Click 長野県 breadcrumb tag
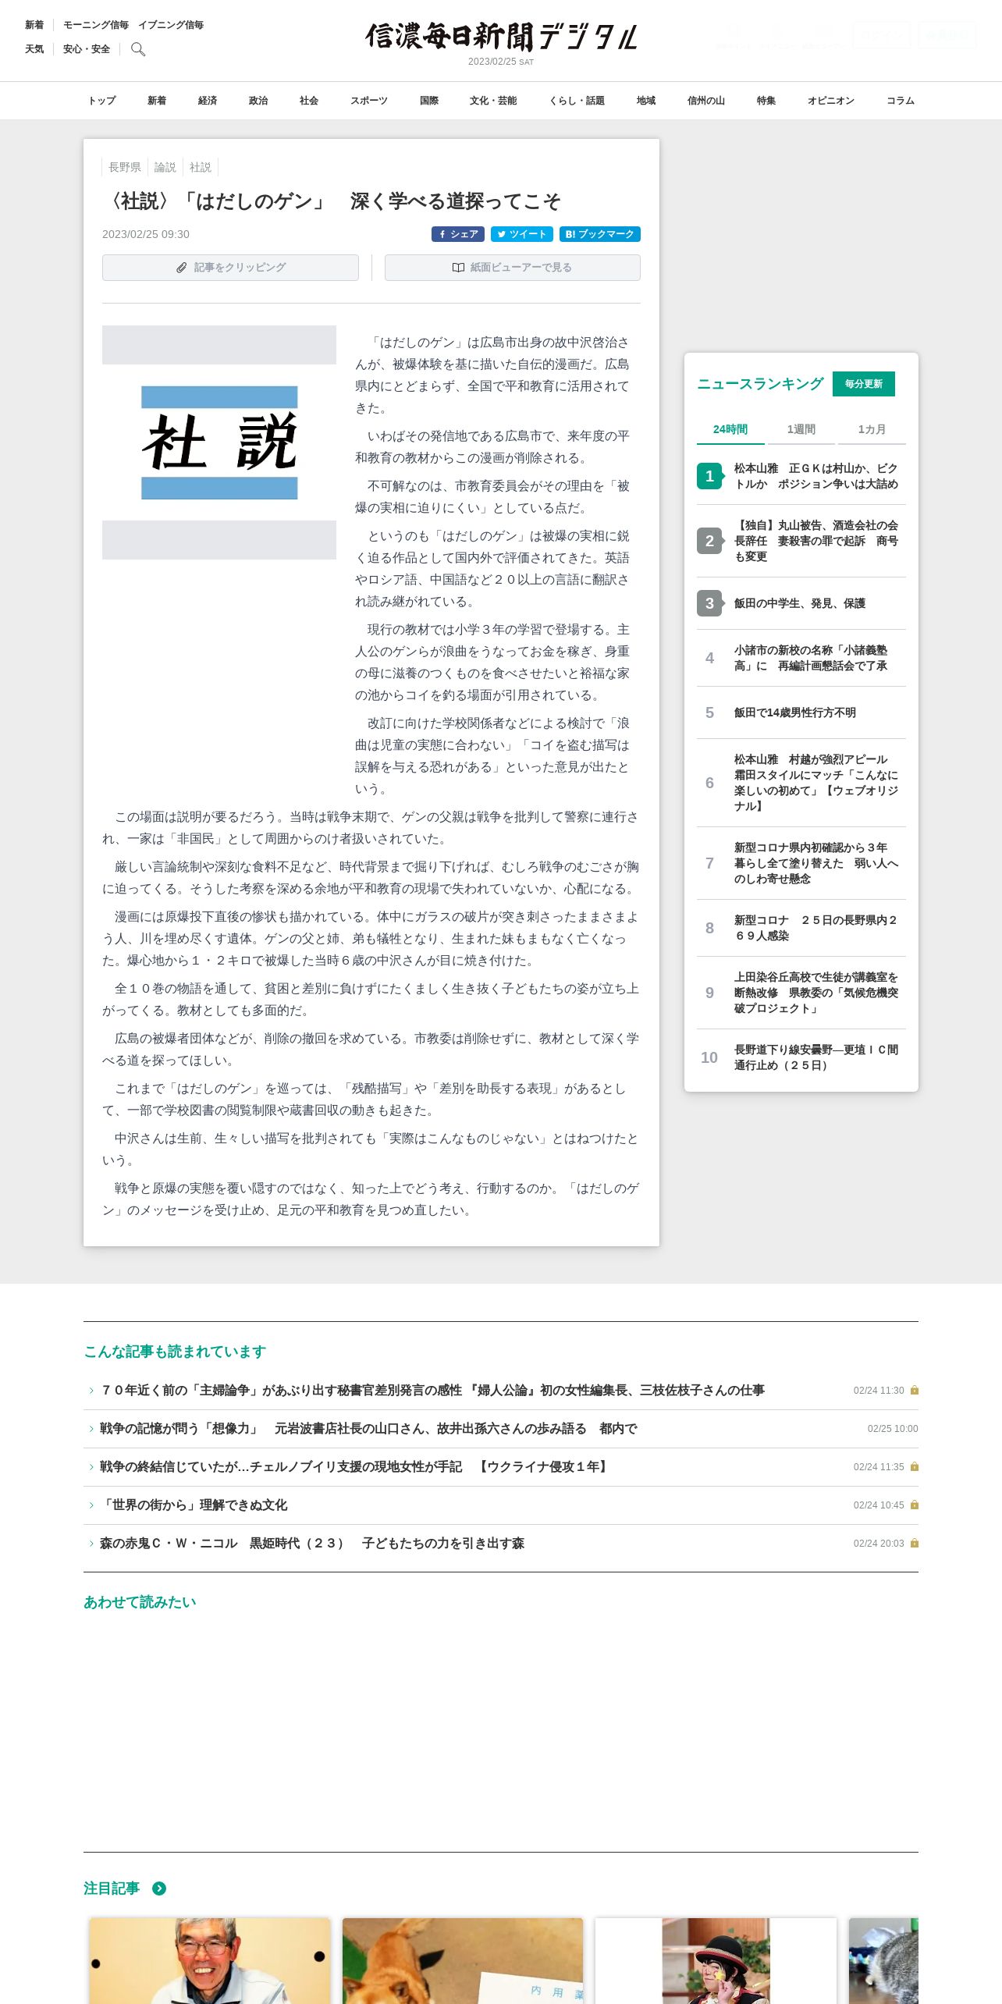This screenshot has width=1002, height=2004. pos(125,167)
